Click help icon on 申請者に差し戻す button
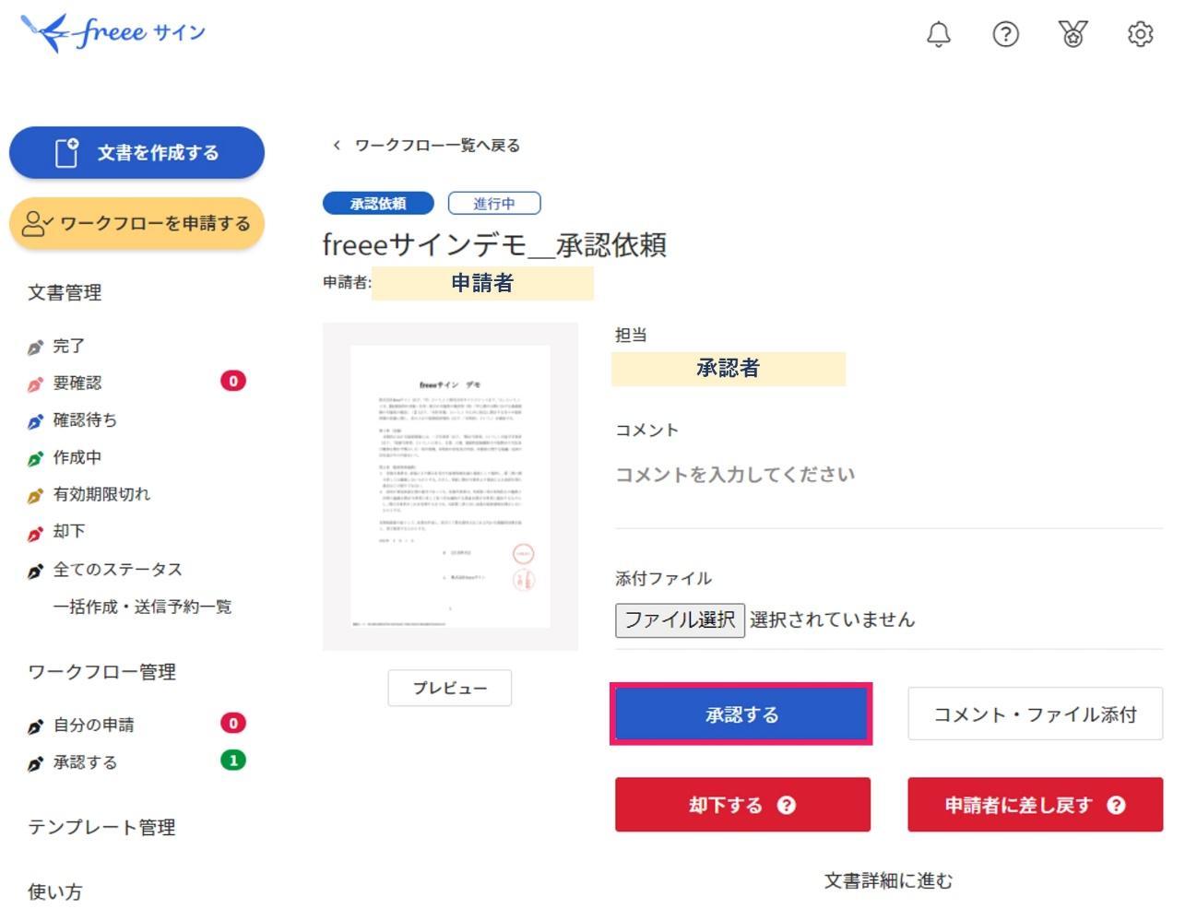The width and height of the screenshot is (1197, 920). pos(1116,805)
